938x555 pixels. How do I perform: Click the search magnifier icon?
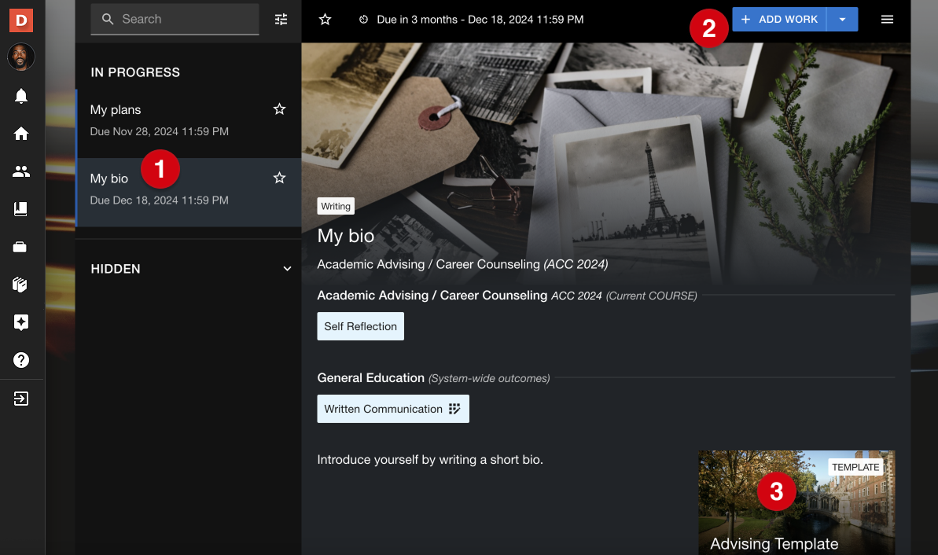coord(108,19)
